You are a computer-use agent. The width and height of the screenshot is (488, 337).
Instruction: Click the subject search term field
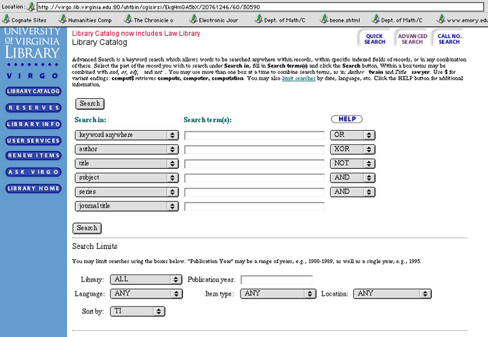point(254,178)
